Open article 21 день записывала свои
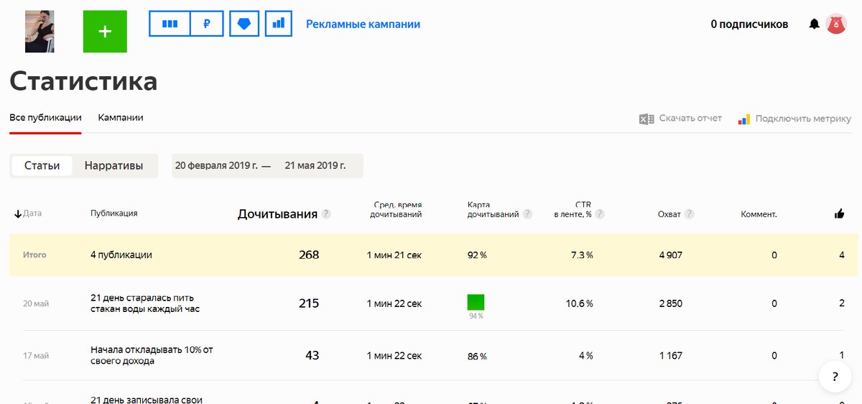 [x=147, y=400]
